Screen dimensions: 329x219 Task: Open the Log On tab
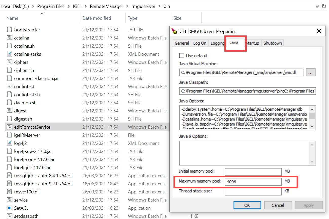point(200,43)
